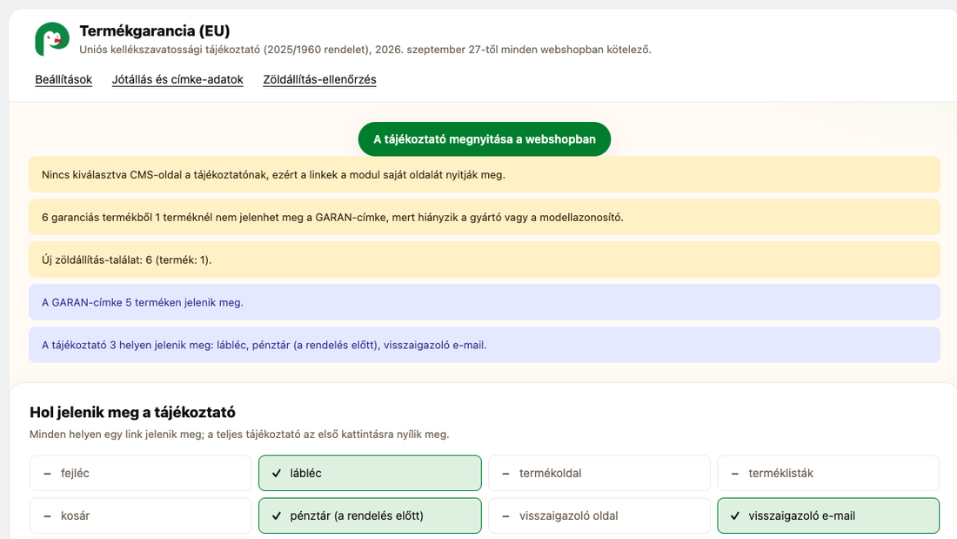
Task: Click the green Termékgarancia module logo
Action: (x=52, y=39)
